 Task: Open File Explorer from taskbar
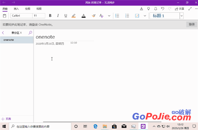[105, 126]
